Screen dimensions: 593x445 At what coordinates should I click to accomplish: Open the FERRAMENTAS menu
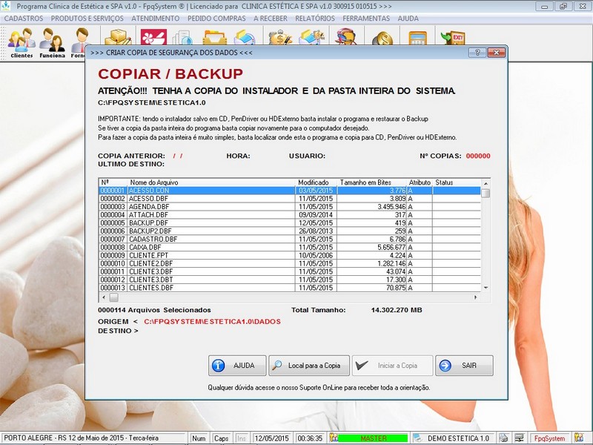366,18
